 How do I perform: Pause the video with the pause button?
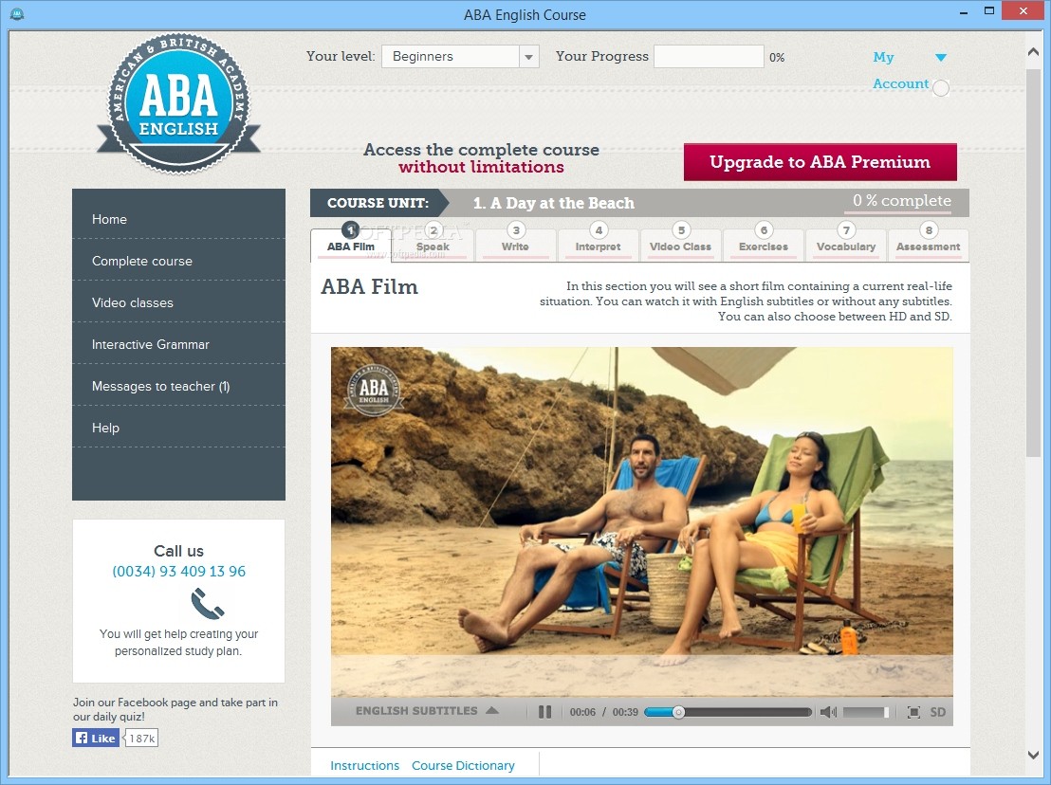point(544,712)
